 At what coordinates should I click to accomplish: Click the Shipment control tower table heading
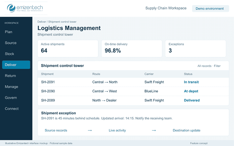click(x=63, y=66)
